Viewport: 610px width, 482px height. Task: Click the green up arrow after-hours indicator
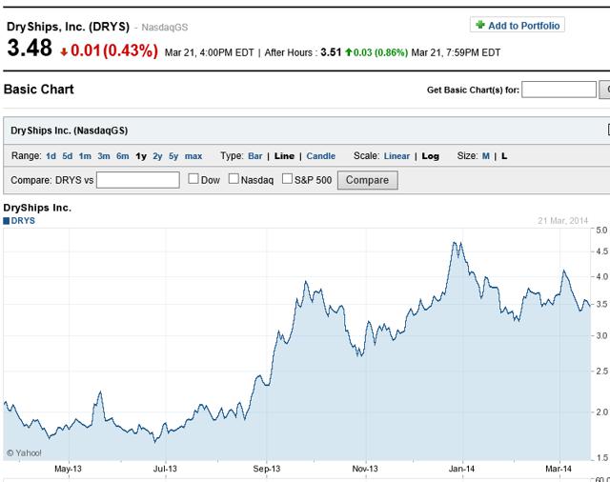coord(349,51)
